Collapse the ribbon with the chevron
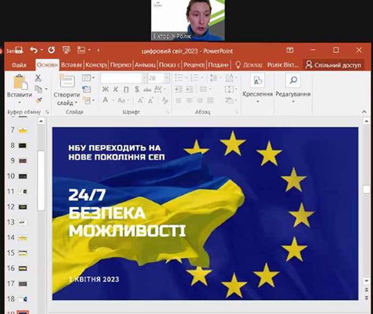Image resolution: width=373 pixels, height=314 pixels. tap(364, 112)
